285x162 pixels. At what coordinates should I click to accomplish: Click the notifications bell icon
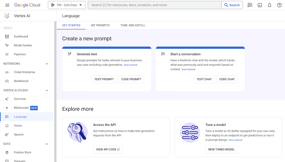coord(270,5)
